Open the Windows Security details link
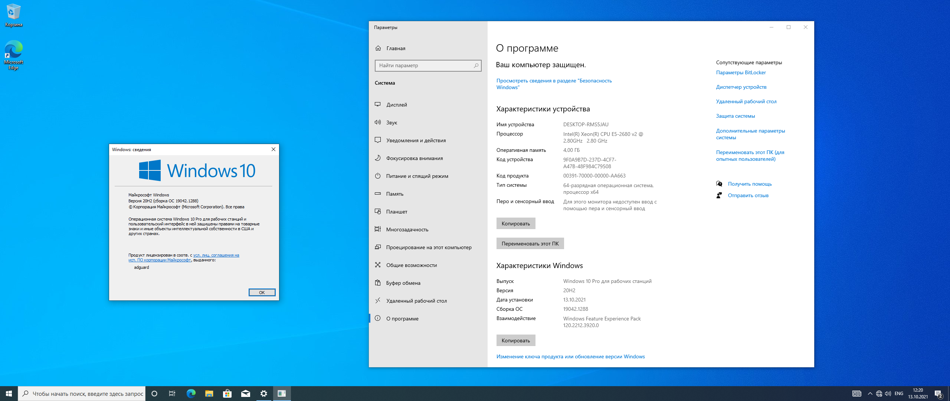Image resolution: width=950 pixels, height=401 pixels. tap(554, 84)
